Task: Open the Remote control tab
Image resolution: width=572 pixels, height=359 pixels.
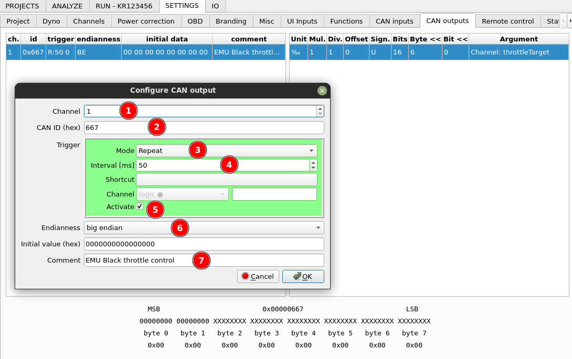Action: [507, 21]
